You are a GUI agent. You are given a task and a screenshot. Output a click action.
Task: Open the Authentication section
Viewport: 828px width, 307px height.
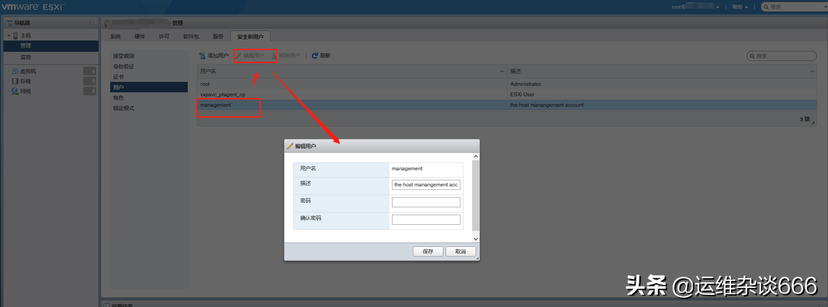coord(149,66)
